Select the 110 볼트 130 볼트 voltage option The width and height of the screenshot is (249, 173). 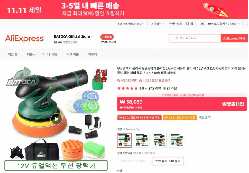click(133, 161)
